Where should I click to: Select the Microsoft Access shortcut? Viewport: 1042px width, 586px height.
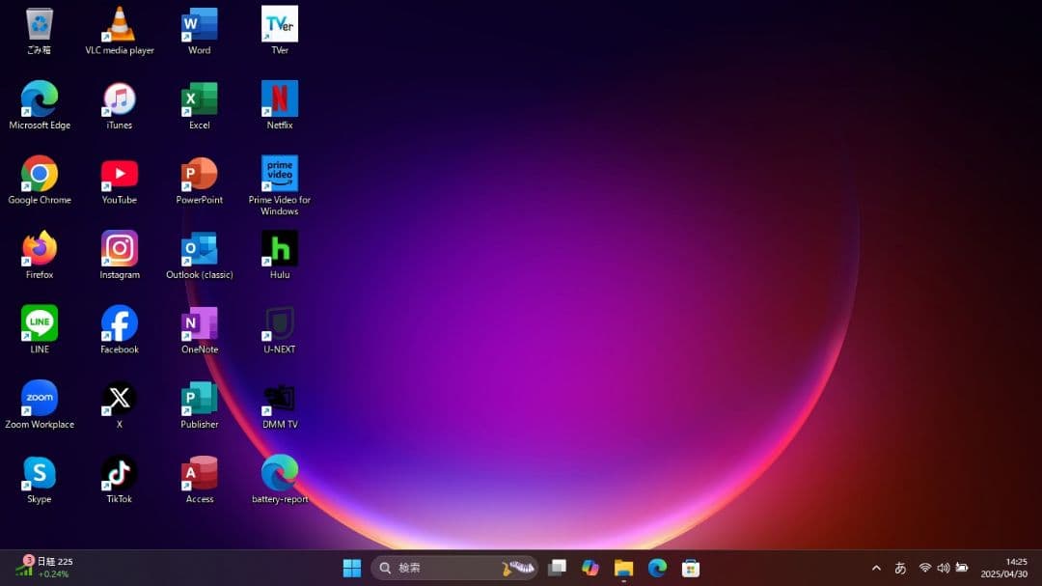point(200,474)
